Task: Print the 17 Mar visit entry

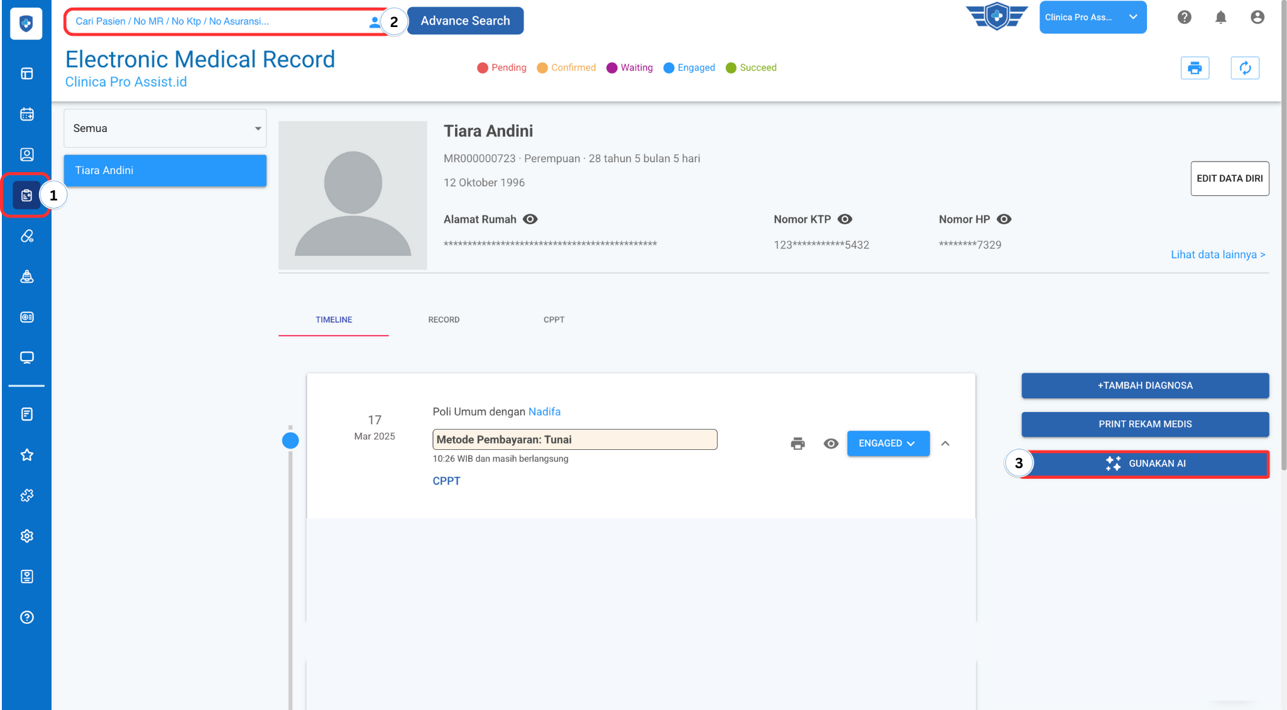Action: 797,444
